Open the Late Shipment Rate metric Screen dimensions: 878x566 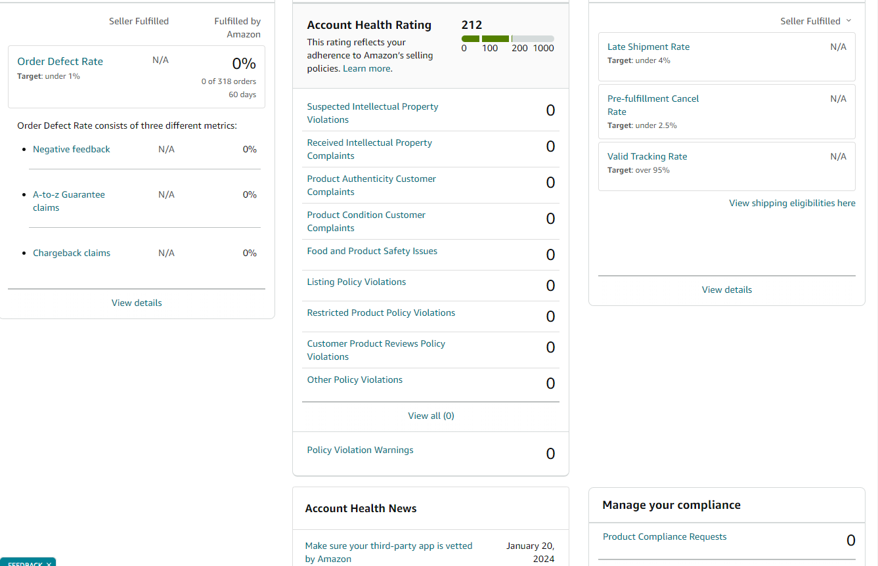coord(648,47)
